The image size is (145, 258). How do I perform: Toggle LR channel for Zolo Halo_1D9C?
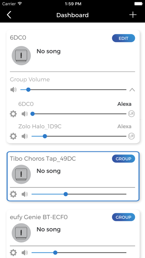[x=131, y=136]
